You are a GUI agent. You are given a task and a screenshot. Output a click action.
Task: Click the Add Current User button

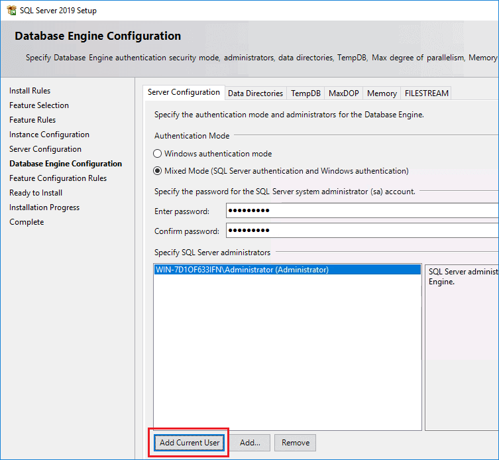[190, 443]
